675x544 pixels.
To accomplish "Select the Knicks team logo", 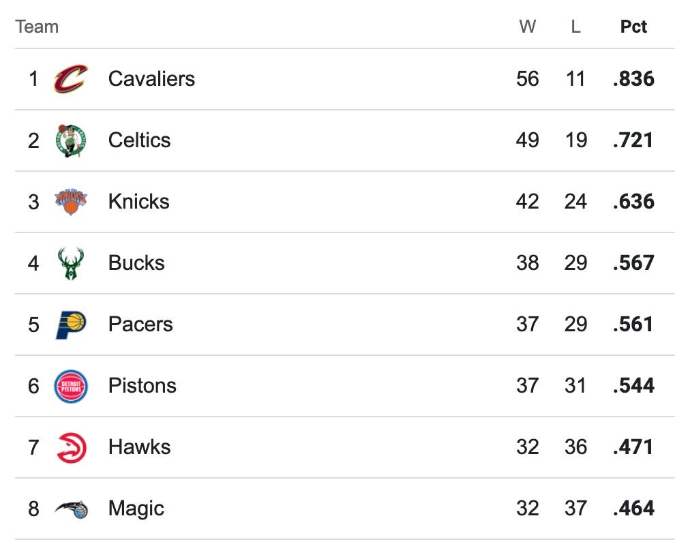I will pos(71,202).
